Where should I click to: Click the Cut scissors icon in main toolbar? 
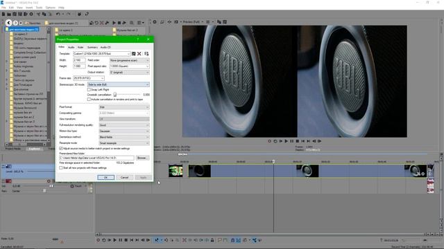[38, 14]
